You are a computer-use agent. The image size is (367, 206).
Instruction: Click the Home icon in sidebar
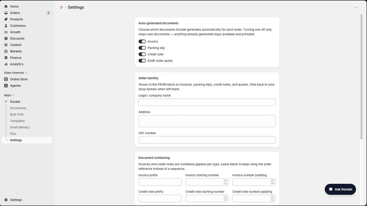click(6, 6)
